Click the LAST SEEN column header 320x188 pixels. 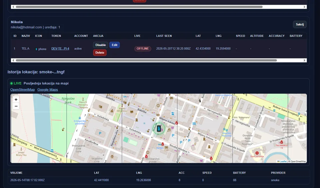click(x=164, y=36)
